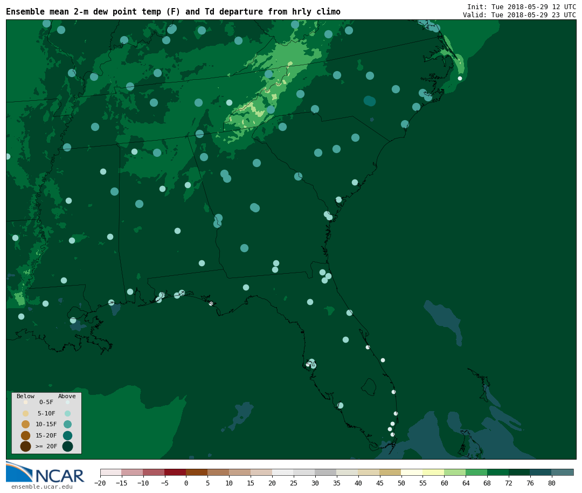The image size is (582, 493).
Task: Click the small white station dot on Outer Banks
Action: tap(460, 78)
